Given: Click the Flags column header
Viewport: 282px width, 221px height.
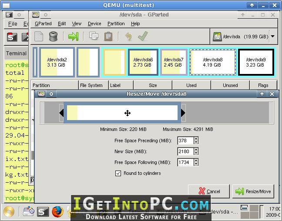Looking at the screenshot, I should pyautogui.click(x=263, y=85).
